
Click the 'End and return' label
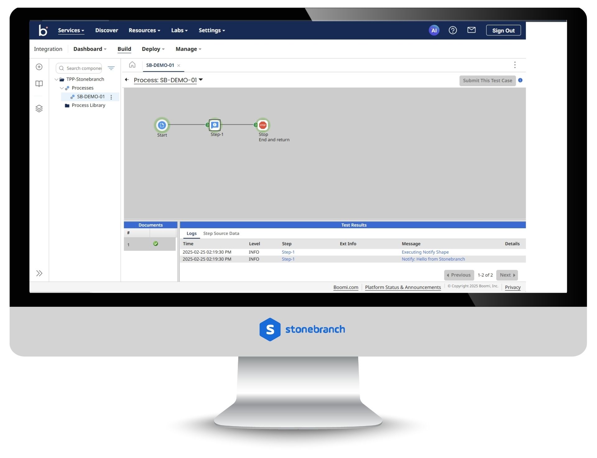pyautogui.click(x=274, y=140)
